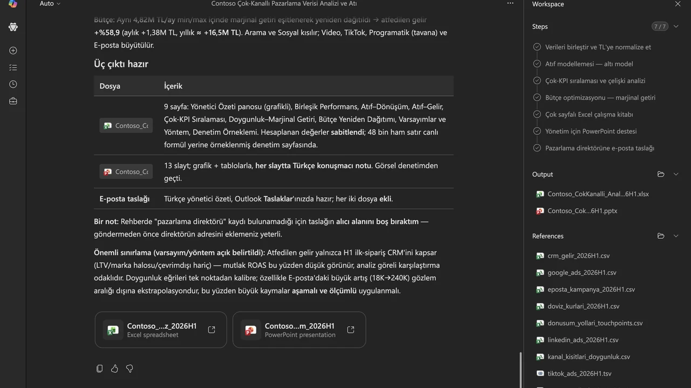Open reference kanal_kisitlari_doygunluk.csv
Image resolution: width=691 pixels, height=388 pixels.
coord(588,357)
